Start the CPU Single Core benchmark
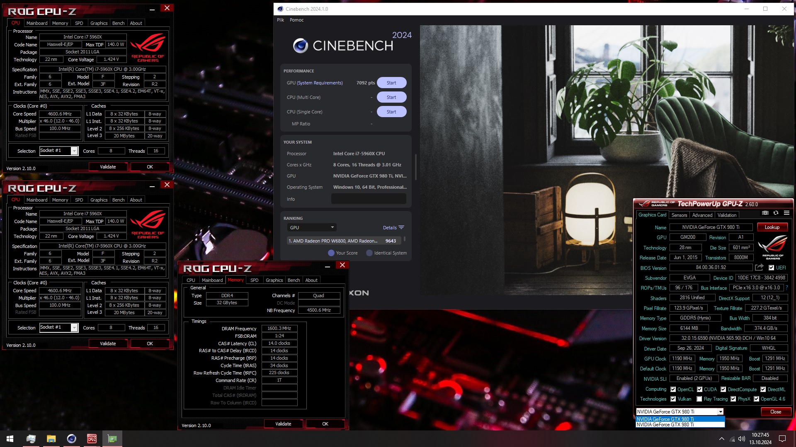Screen dimensions: 796x447 [x=391, y=112]
